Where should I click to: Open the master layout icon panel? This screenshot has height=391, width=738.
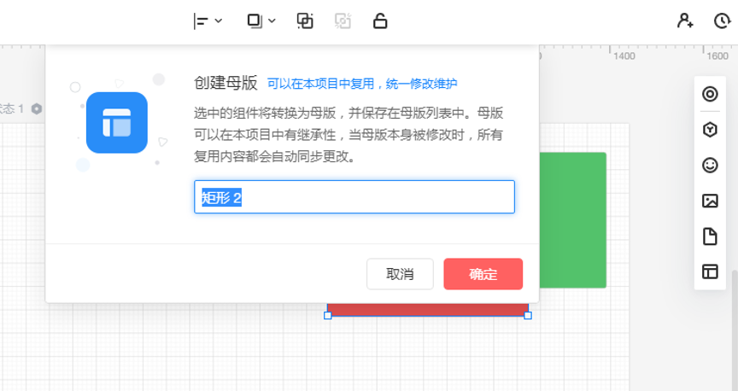710,271
